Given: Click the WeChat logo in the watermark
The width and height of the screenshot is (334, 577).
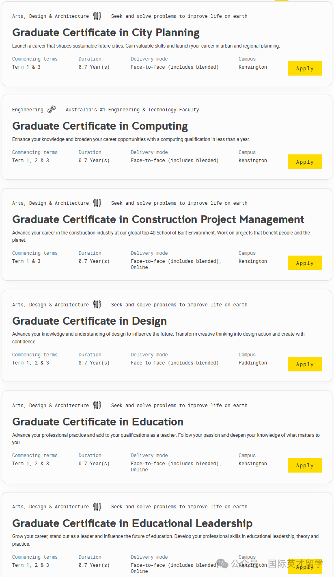Looking at the screenshot, I should click(222, 564).
